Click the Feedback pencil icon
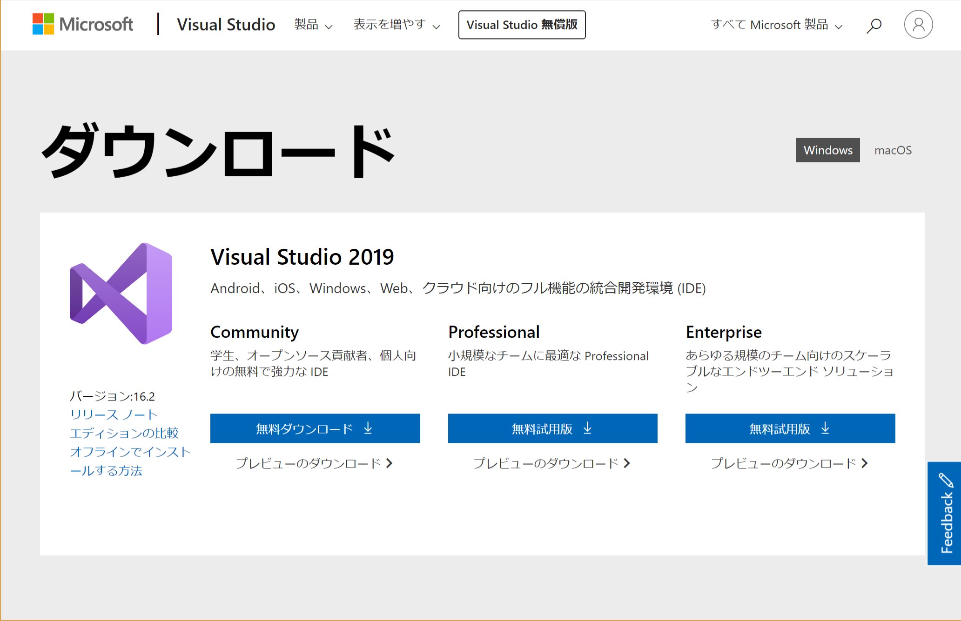 (945, 480)
